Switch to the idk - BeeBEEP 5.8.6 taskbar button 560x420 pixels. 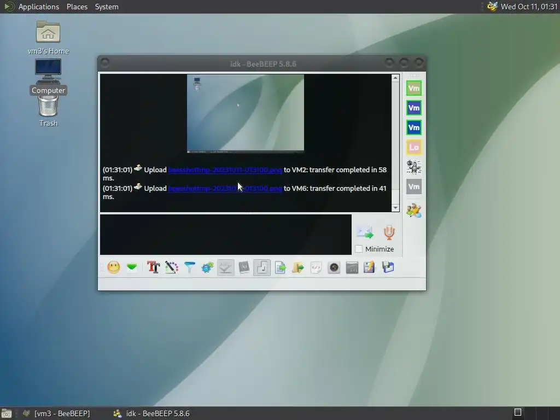pos(151,413)
